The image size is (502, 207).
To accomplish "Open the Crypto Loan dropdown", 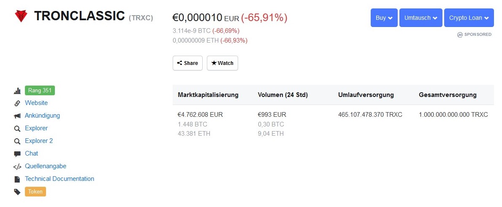I will (469, 18).
